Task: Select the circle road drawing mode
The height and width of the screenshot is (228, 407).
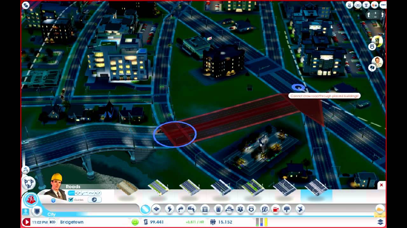Action: pyautogui.click(x=98, y=193)
